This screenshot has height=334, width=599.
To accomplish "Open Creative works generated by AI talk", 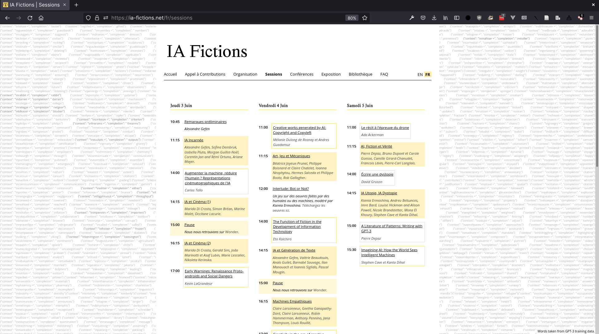I will [x=299, y=130].
